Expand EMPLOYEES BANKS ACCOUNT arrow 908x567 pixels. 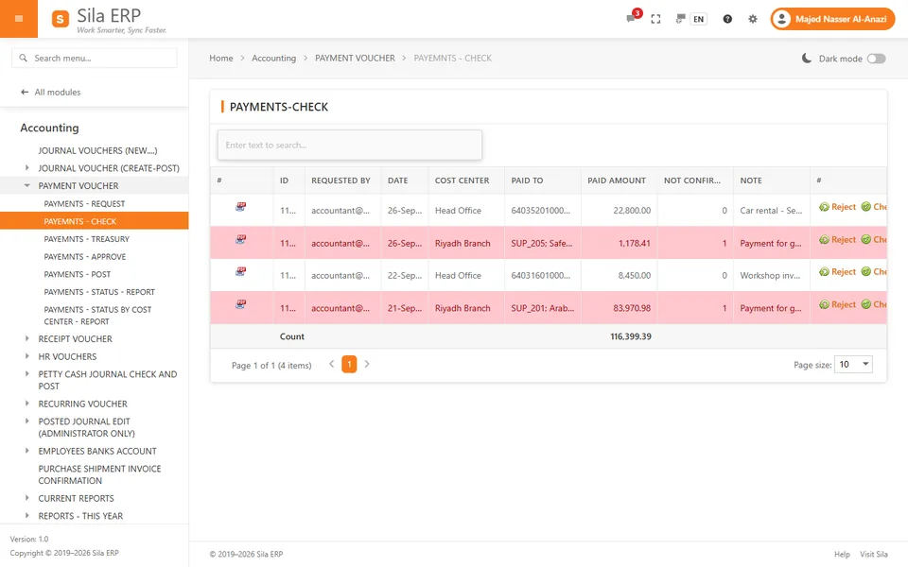point(26,451)
